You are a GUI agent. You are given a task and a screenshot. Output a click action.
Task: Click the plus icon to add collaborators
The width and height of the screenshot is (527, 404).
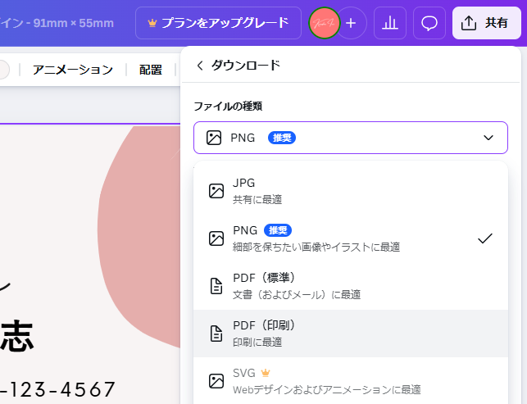(351, 23)
